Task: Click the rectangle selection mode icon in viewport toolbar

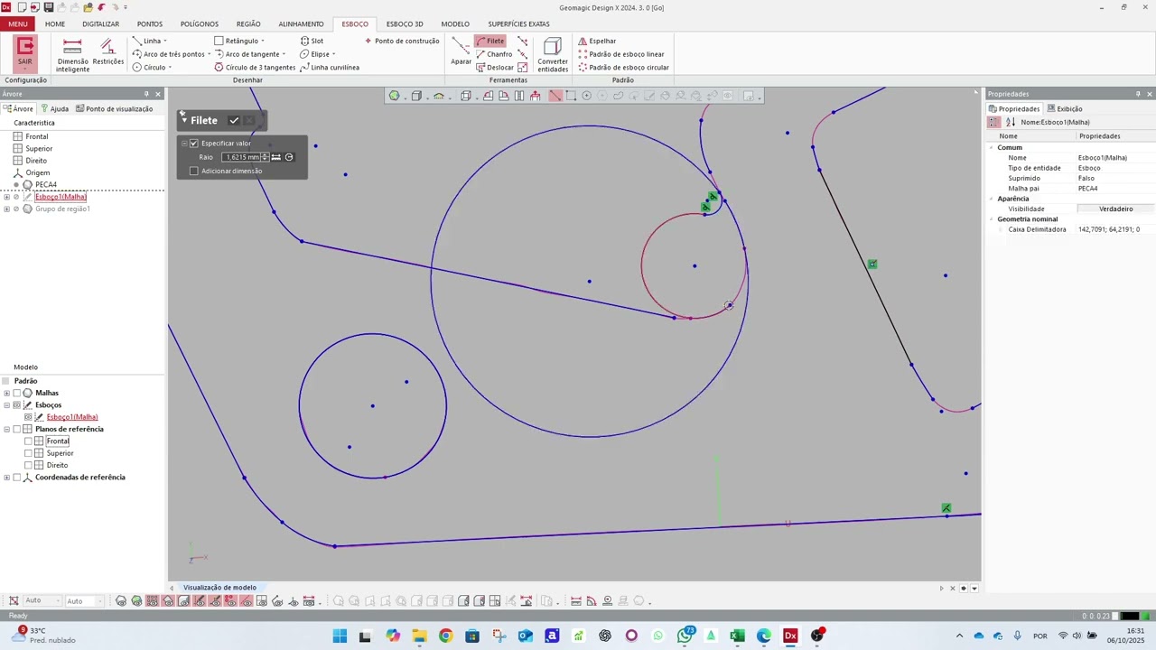Action: point(571,96)
